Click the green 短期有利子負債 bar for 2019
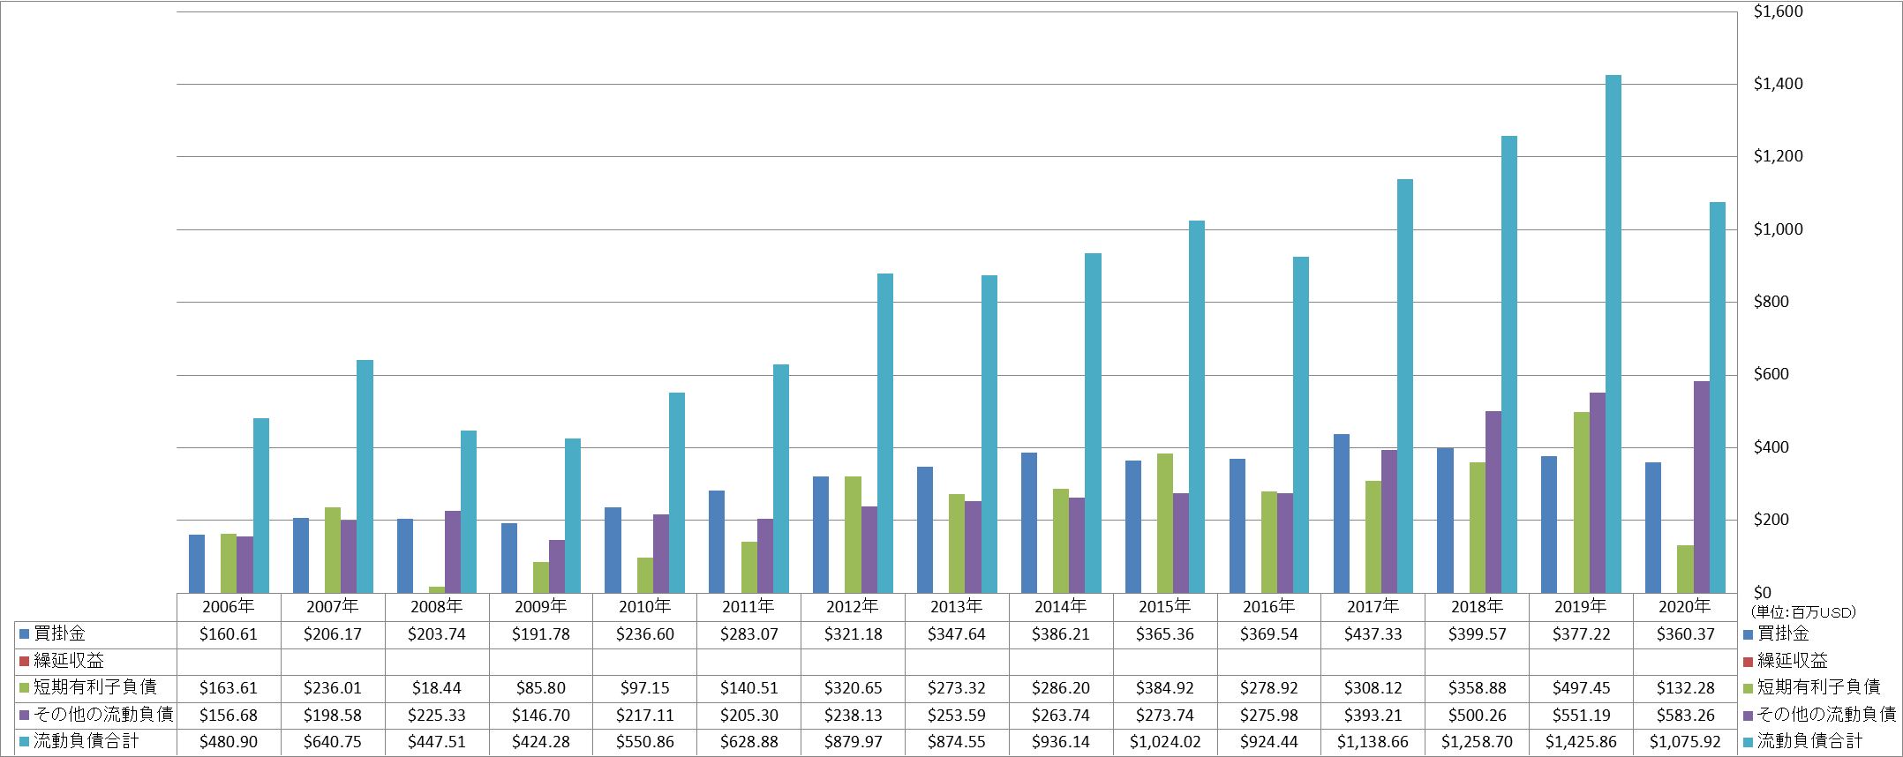 [x=1582, y=503]
